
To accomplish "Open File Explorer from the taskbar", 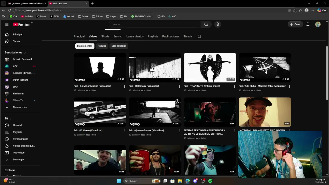I will 180,181.
